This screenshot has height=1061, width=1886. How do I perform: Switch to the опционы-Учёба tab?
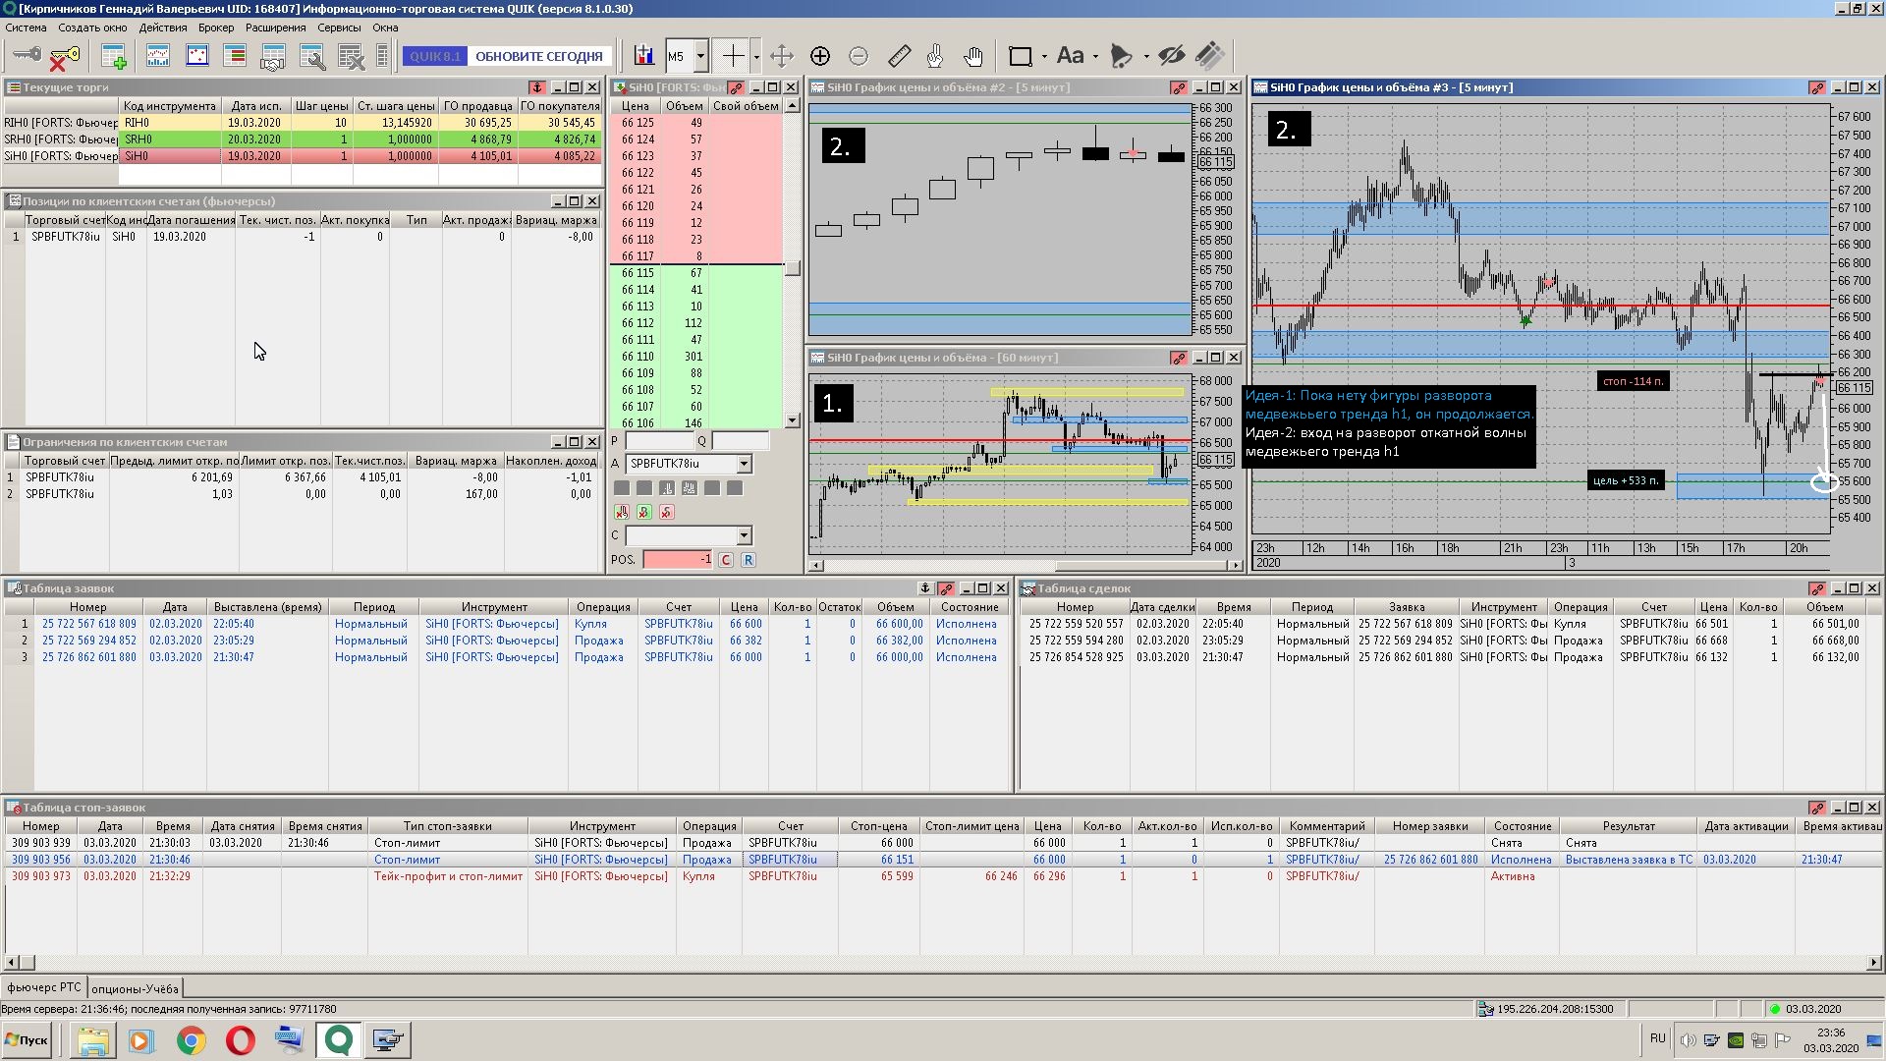click(135, 988)
